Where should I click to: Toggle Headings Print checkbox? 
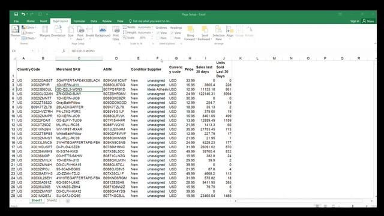tap(172, 38)
